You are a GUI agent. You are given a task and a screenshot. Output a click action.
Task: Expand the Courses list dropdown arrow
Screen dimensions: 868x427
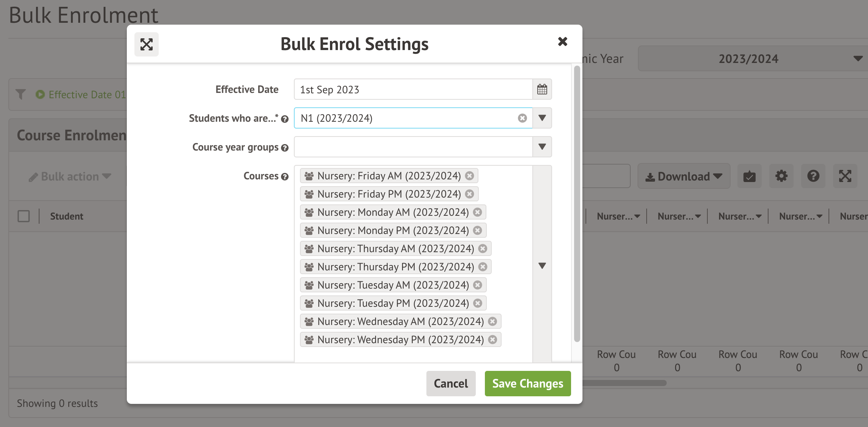pyautogui.click(x=542, y=265)
